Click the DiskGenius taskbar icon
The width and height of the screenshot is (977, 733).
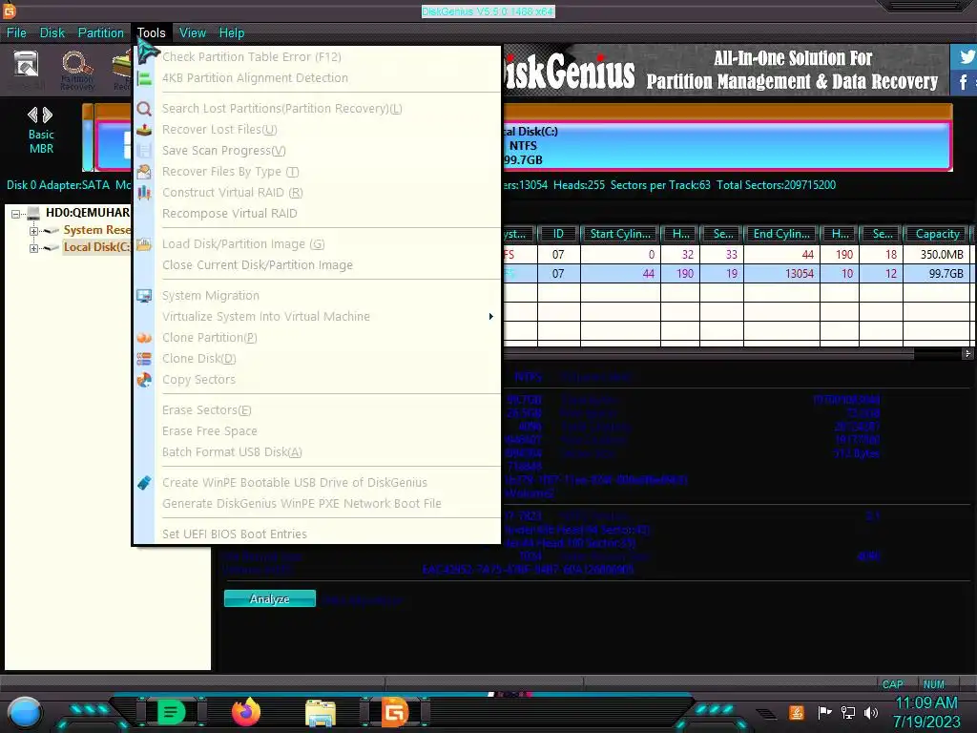coord(394,712)
